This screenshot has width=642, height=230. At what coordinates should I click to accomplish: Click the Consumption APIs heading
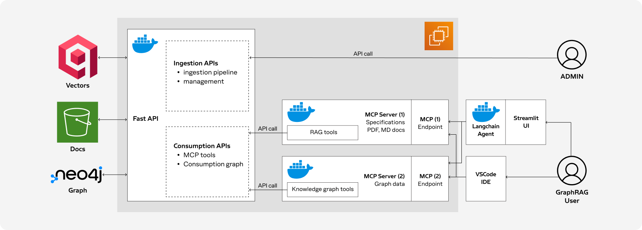[202, 146]
